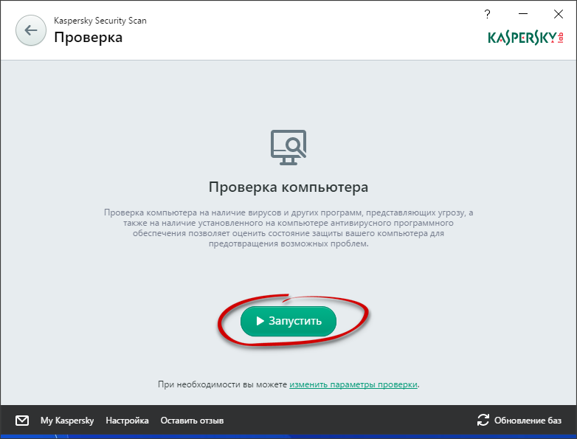Open the изменить параметры проверки link

[354, 385]
